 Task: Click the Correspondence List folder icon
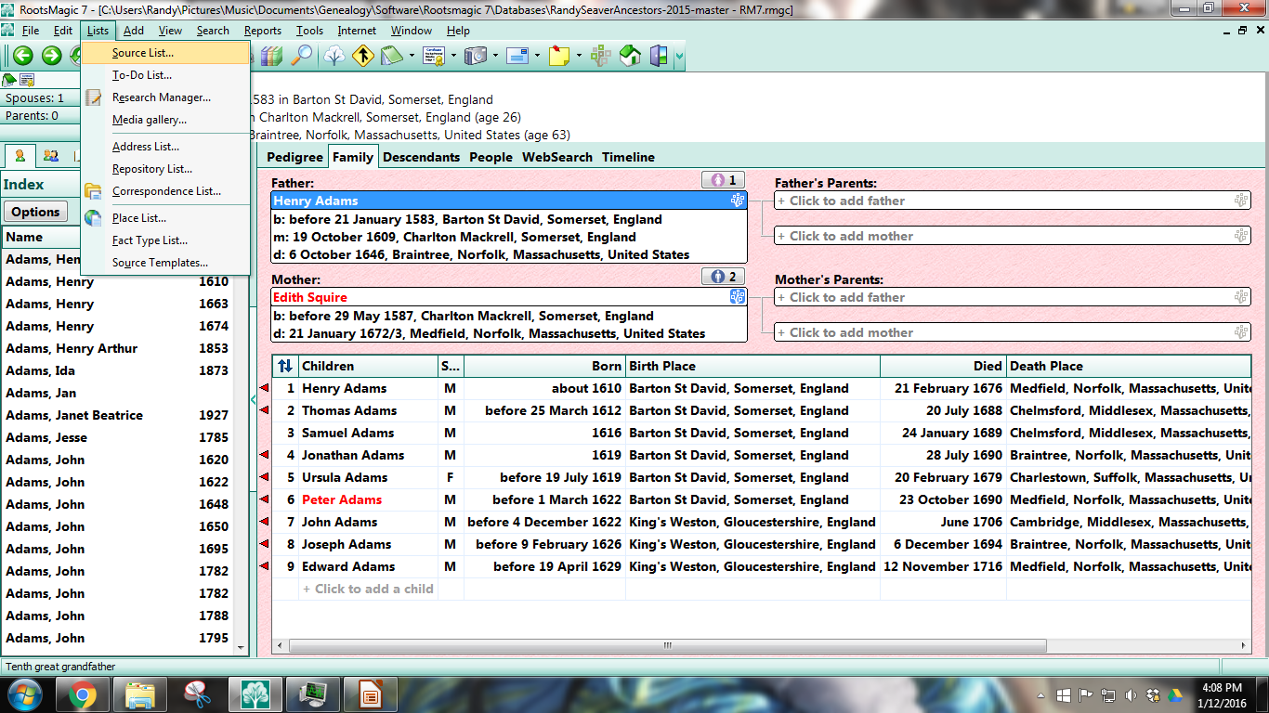tap(94, 191)
